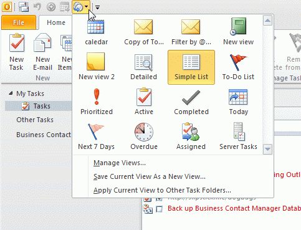The height and width of the screenshot is (230, 301).
Task: Click the calendar arrow Quick Access icon
Action: point(65,7)
